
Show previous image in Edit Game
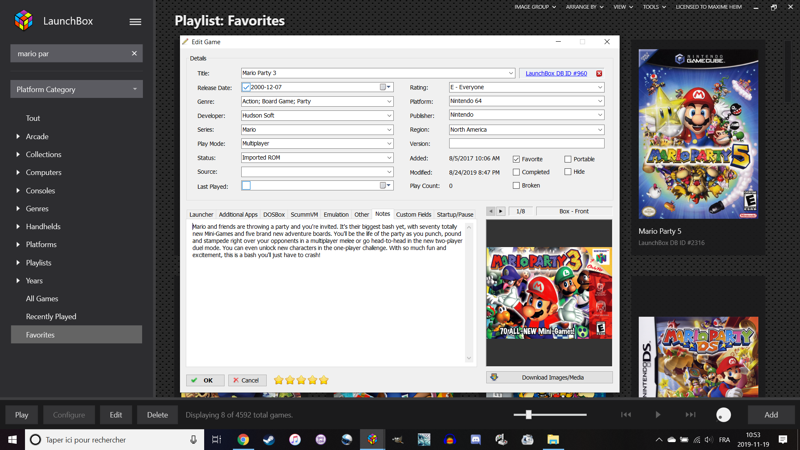(491, 211)
